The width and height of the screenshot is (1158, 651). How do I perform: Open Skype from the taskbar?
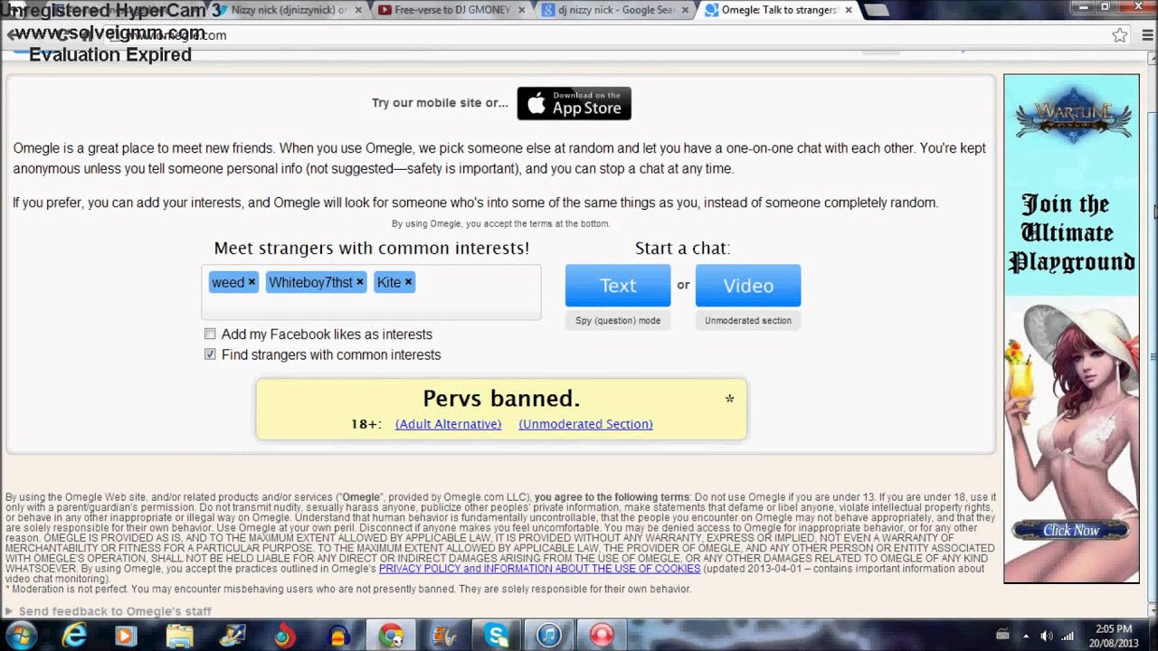click(497, 636)
